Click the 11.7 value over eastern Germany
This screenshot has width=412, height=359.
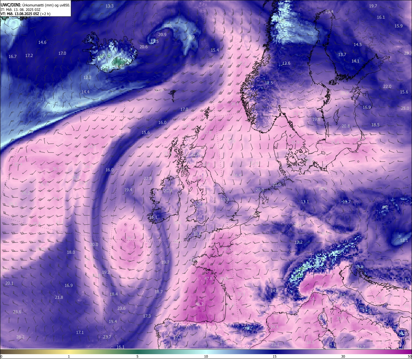pos(346,202)
